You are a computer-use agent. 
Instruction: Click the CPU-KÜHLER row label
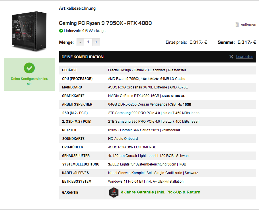[x=73, y=147]
